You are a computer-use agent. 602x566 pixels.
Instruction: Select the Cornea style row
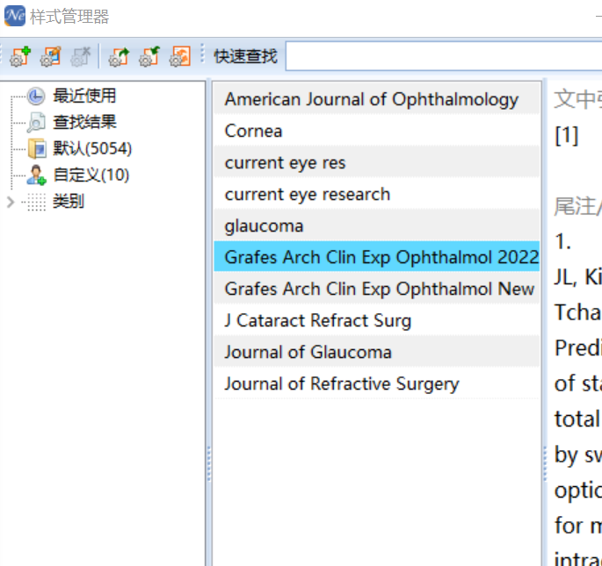(377, 131)
